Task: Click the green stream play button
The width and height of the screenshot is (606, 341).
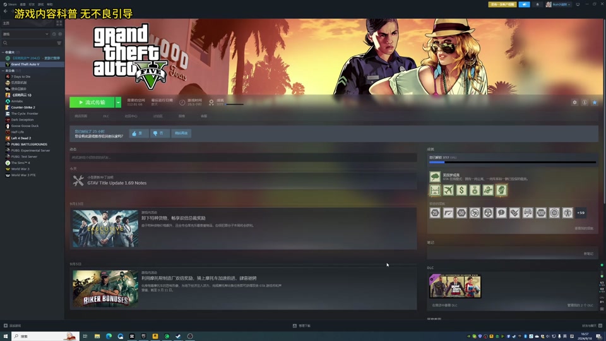Action: tap(92, 102)
